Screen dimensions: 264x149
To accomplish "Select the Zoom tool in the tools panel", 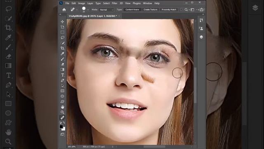I will tap(62, 112).
